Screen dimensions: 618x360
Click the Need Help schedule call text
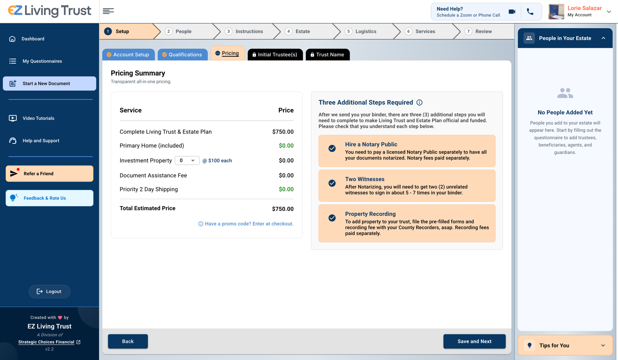pos(468,15)
